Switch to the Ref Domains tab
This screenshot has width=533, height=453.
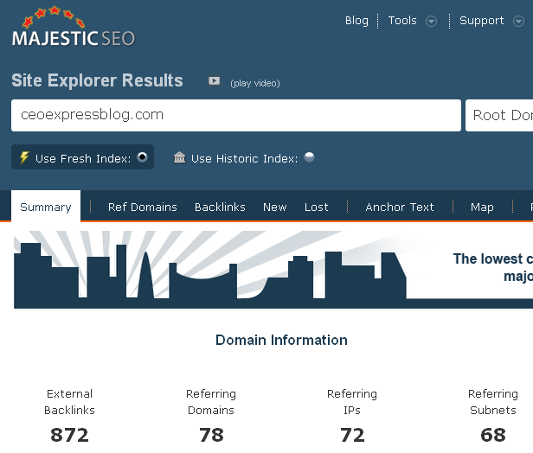(x=142, y=207)
